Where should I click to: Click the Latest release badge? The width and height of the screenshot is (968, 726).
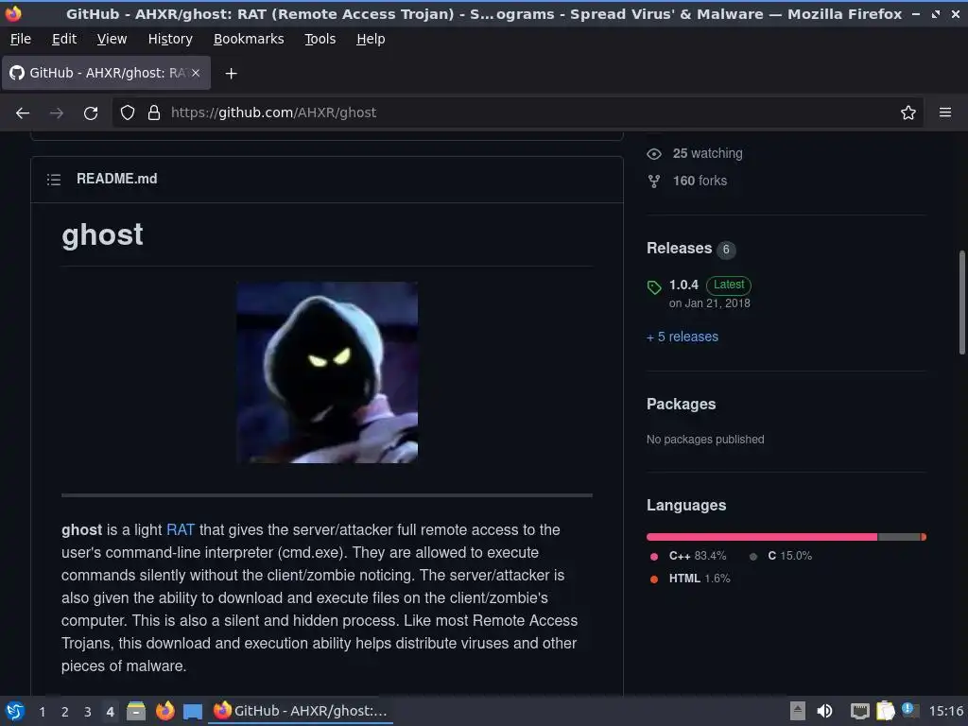[x=729, y=285]
